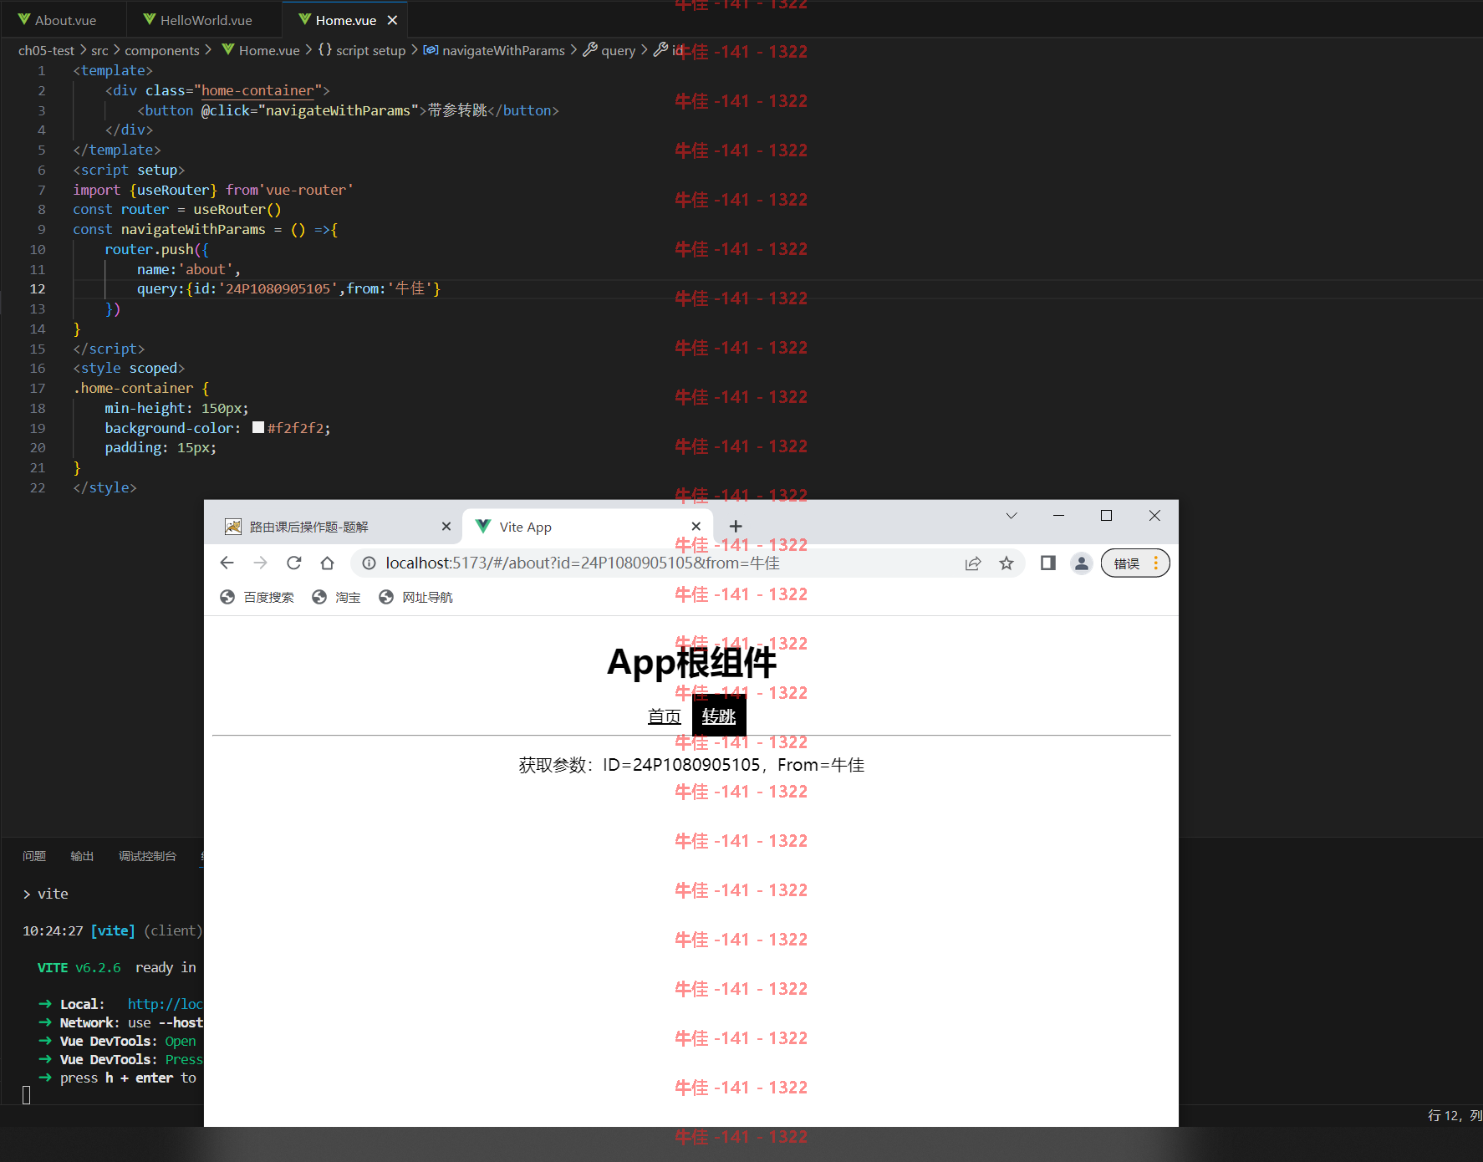This screenshot has height=1162, width=1483.
Task: Open the browser three-dot menu
Action: [1156, 563]
